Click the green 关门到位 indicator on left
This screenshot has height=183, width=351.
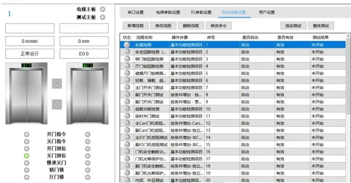27,156
